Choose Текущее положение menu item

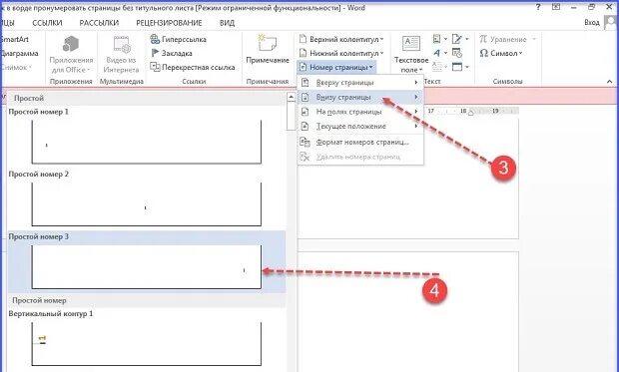pos(360,127)
